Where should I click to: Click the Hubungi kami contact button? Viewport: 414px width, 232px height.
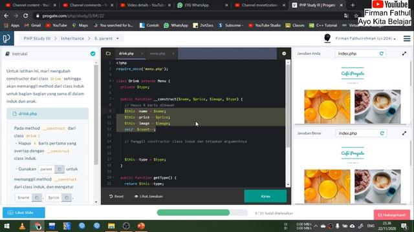(392, 215)
